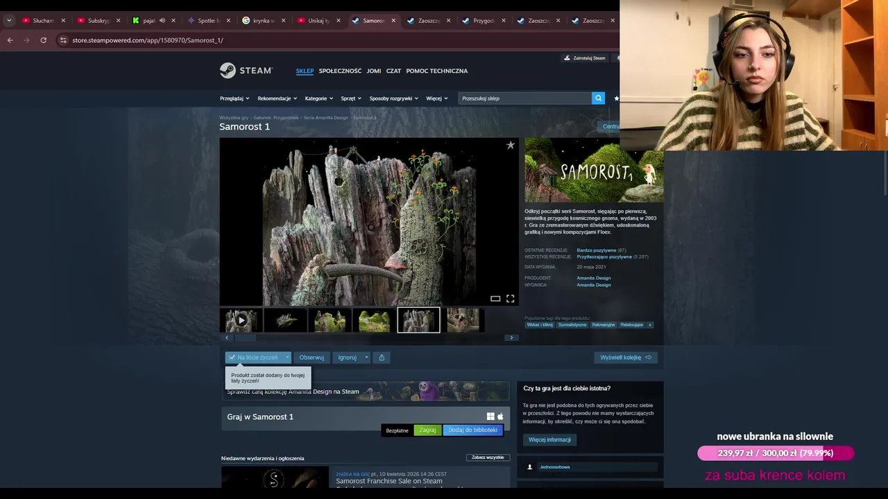Click the star bookmark icon on the screenshot

tap(510, 145)
